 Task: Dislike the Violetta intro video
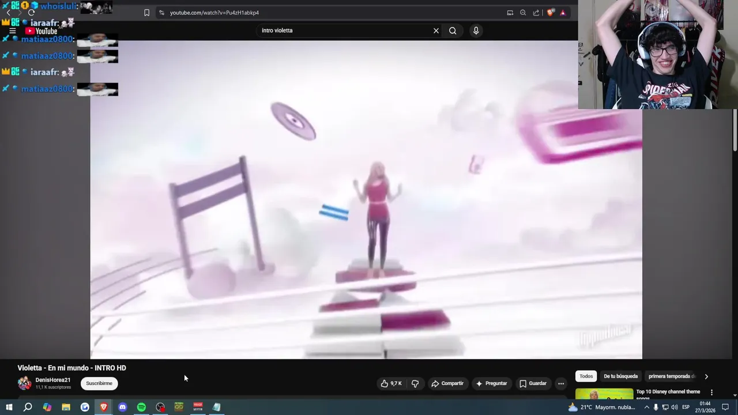click(415, 383)
